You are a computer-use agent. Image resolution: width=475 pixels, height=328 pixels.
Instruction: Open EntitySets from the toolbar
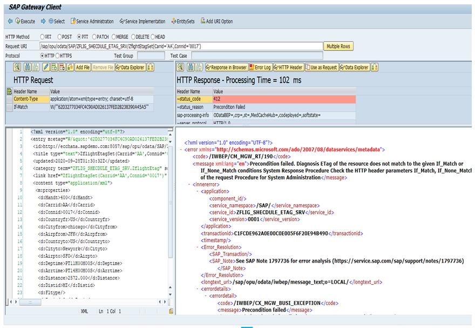pos(183,21)
